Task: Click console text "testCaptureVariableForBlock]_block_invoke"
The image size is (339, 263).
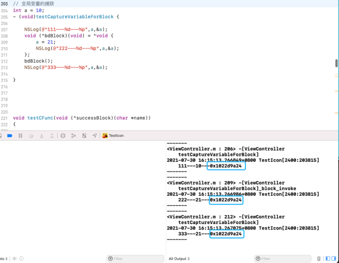Action: 237,188
